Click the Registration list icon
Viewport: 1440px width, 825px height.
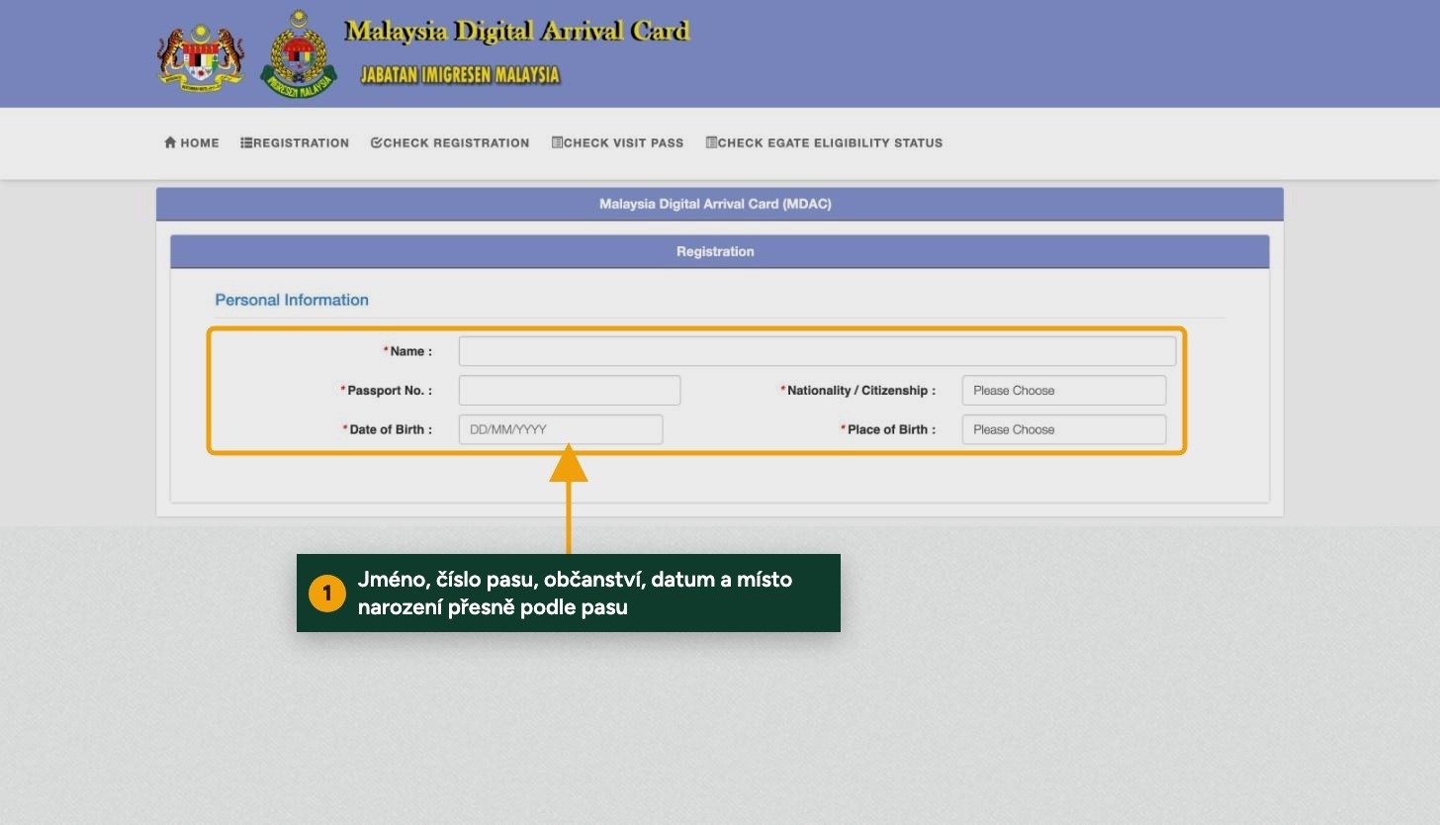coord(246,142)
